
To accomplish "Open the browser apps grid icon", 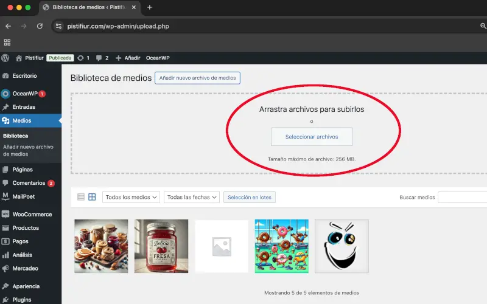I will [x=7, y=42].
